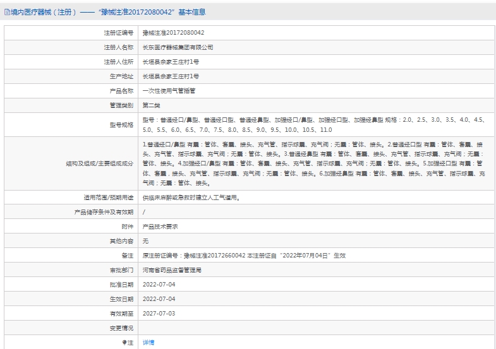
Task: Click the bulb icon beside 注 label
Action: tap(124, 342)
